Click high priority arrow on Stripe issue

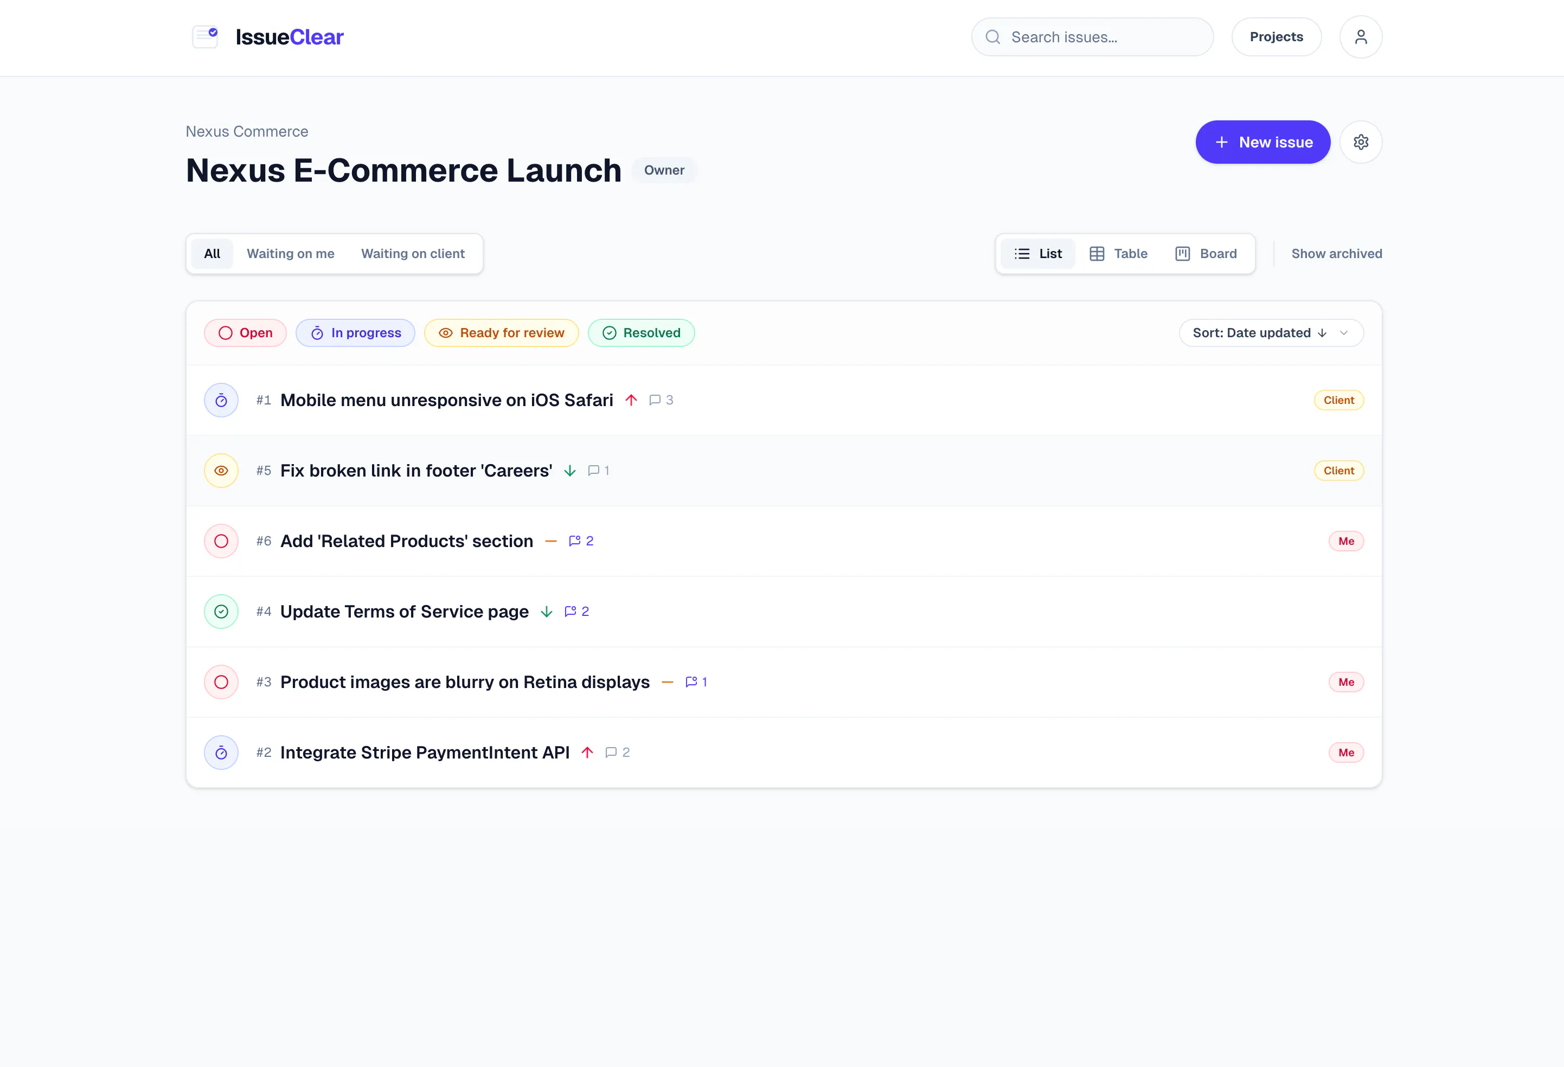(x=587, y=752)
